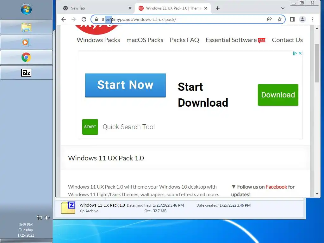324x243 pixels.
Task: Open the Windows Start orb
Action: coord(26,9)
